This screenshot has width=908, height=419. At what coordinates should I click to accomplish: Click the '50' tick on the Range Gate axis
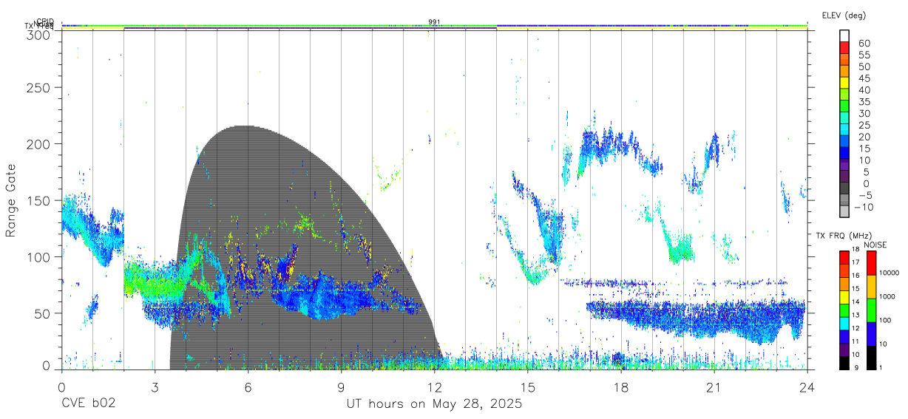[x=44, y=313]
